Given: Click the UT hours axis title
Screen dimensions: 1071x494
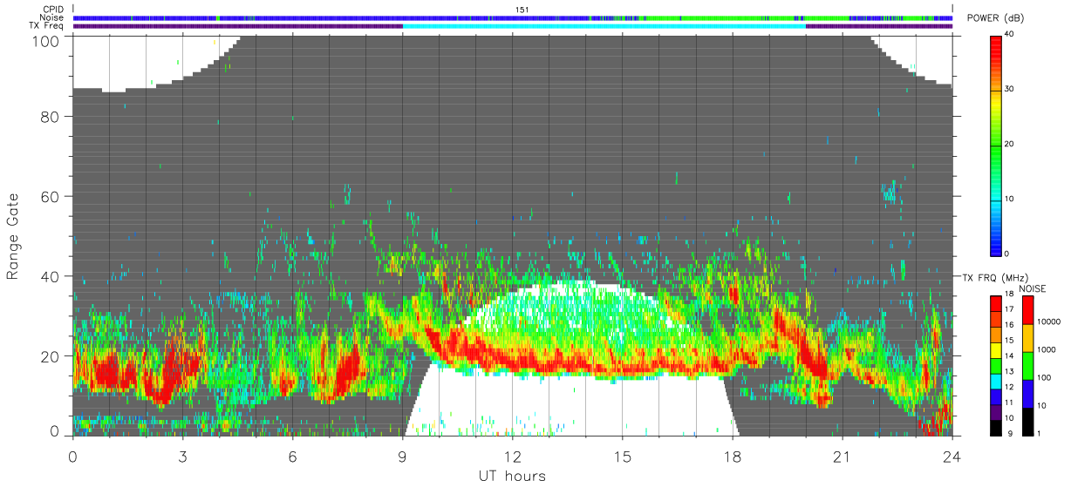Looking at the screenshot, I should click(511, 477).
